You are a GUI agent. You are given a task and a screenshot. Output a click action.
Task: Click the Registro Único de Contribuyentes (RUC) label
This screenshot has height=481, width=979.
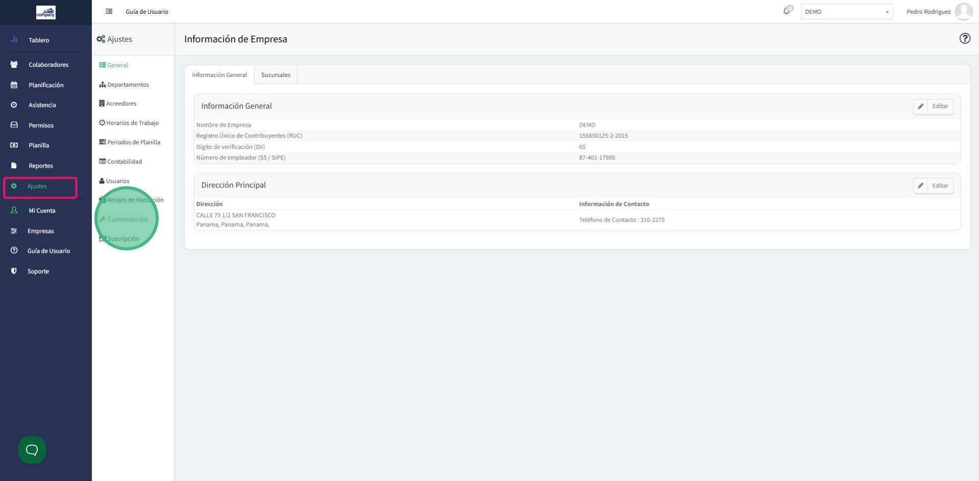pyautogui.click(x=249, y=136)
